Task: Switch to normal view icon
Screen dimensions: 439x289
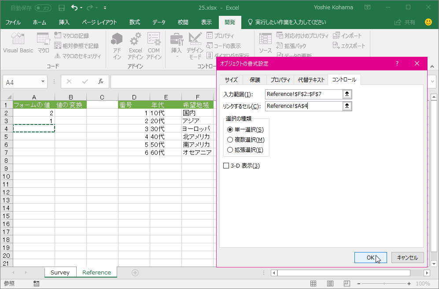Action: (x=314, y=283)
